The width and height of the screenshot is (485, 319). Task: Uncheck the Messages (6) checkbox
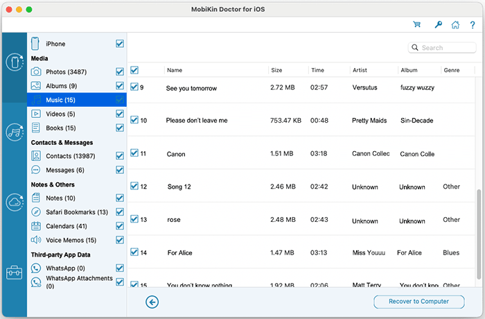click(x=120, y=170)
